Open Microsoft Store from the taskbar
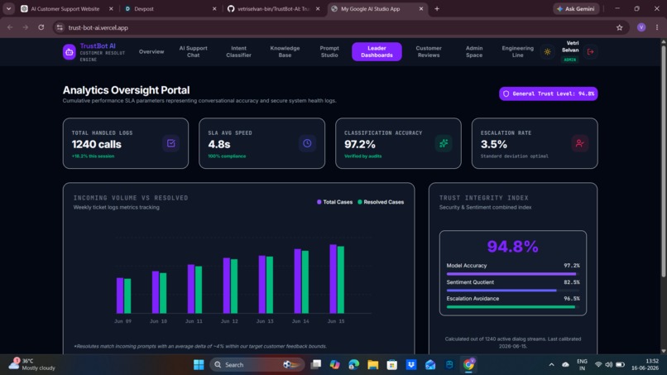The width and height of the screenshot is (667, 375). (x=392, y=365)
